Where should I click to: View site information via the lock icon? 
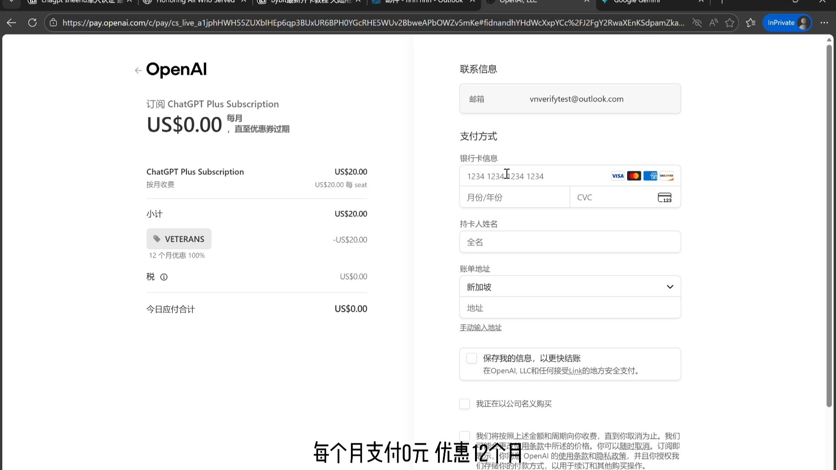pos(53,22)
